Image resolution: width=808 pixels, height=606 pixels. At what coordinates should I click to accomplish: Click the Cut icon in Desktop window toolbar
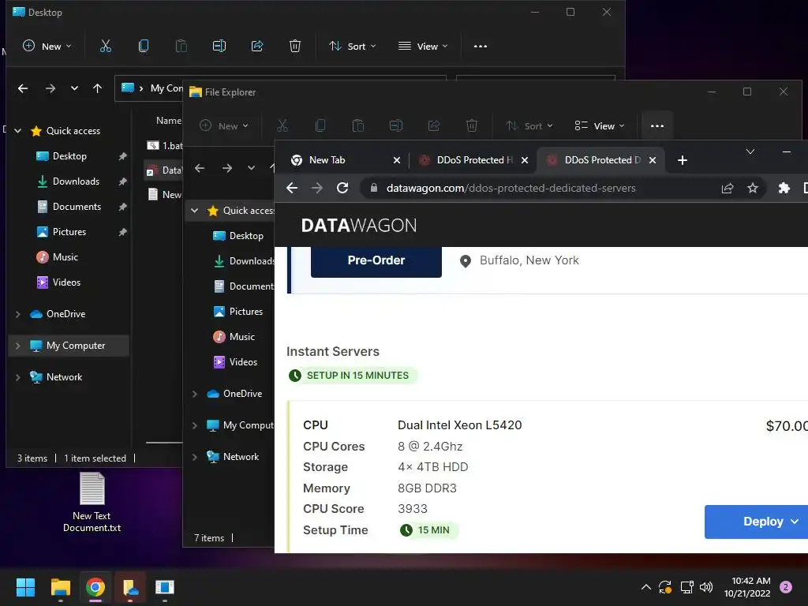tap(106, 47)
